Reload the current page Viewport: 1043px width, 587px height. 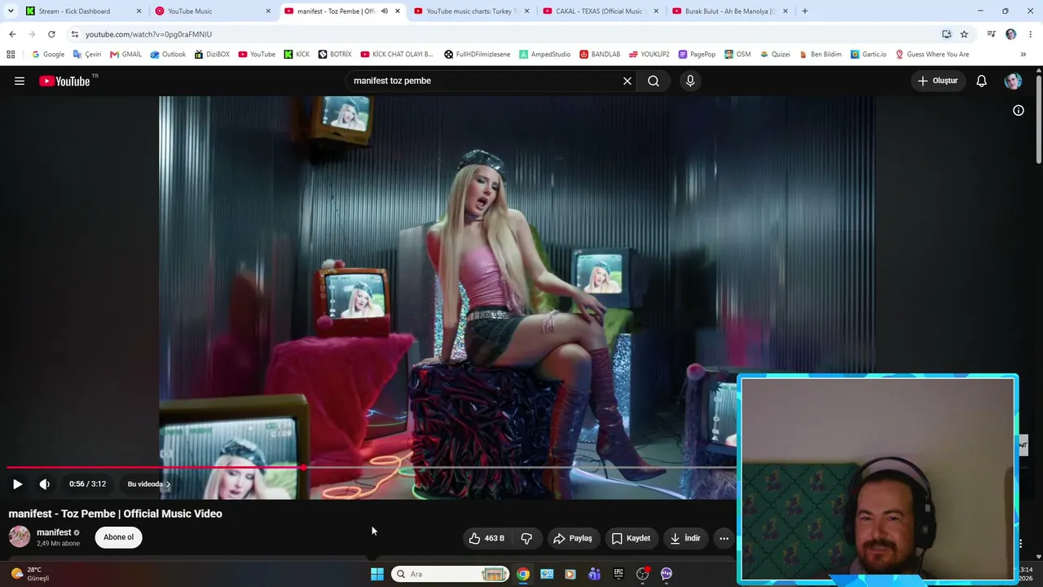(x=51, y=34)
